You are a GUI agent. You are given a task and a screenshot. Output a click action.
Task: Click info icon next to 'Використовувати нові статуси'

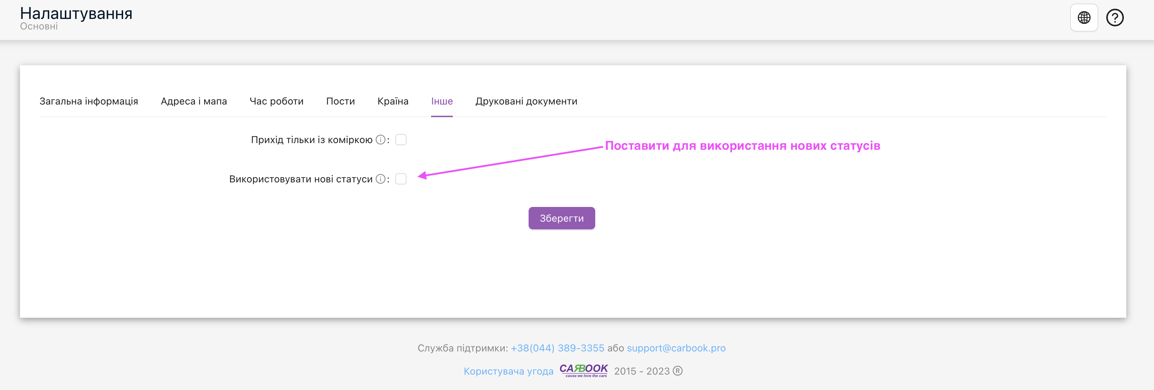380,179
